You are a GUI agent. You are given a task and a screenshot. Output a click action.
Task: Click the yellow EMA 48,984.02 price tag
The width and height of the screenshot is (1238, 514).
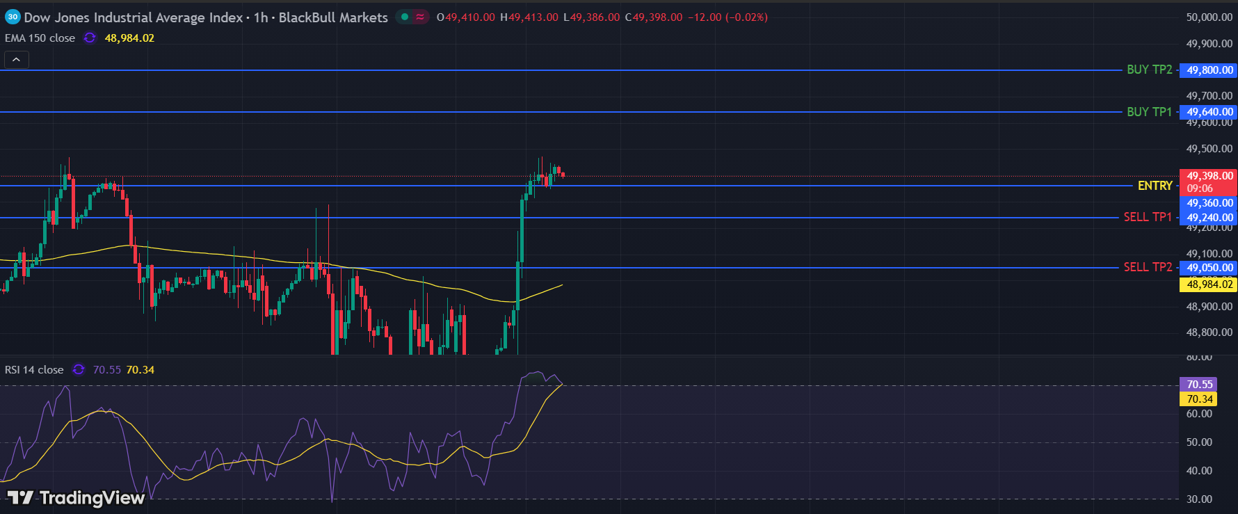1209,284
